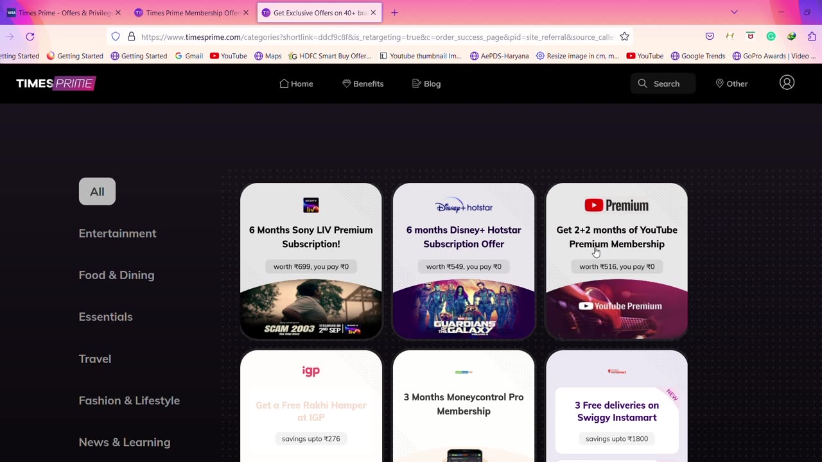This screenshot has width=822, height=462.
Task: Open the Resize image in cm bookmark
Action: 578,56
